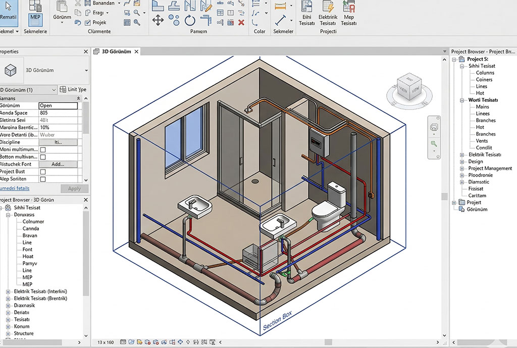Click the Add... button for Flistuchek Font
Viewport: 517px width, 348px height.
coord(58,164)
